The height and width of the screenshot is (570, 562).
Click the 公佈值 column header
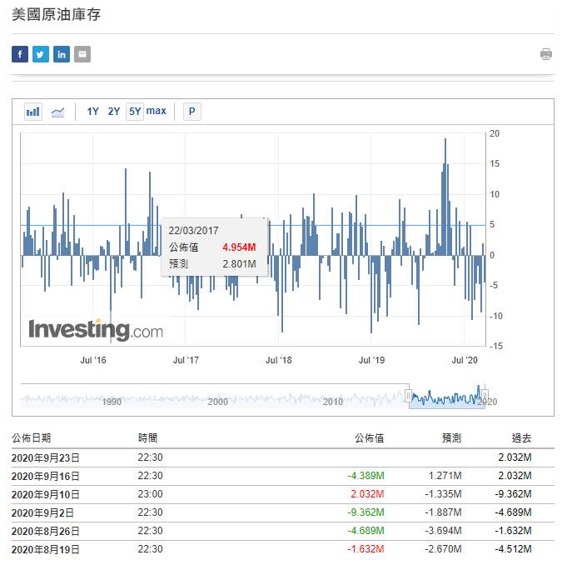coord(370,438)
